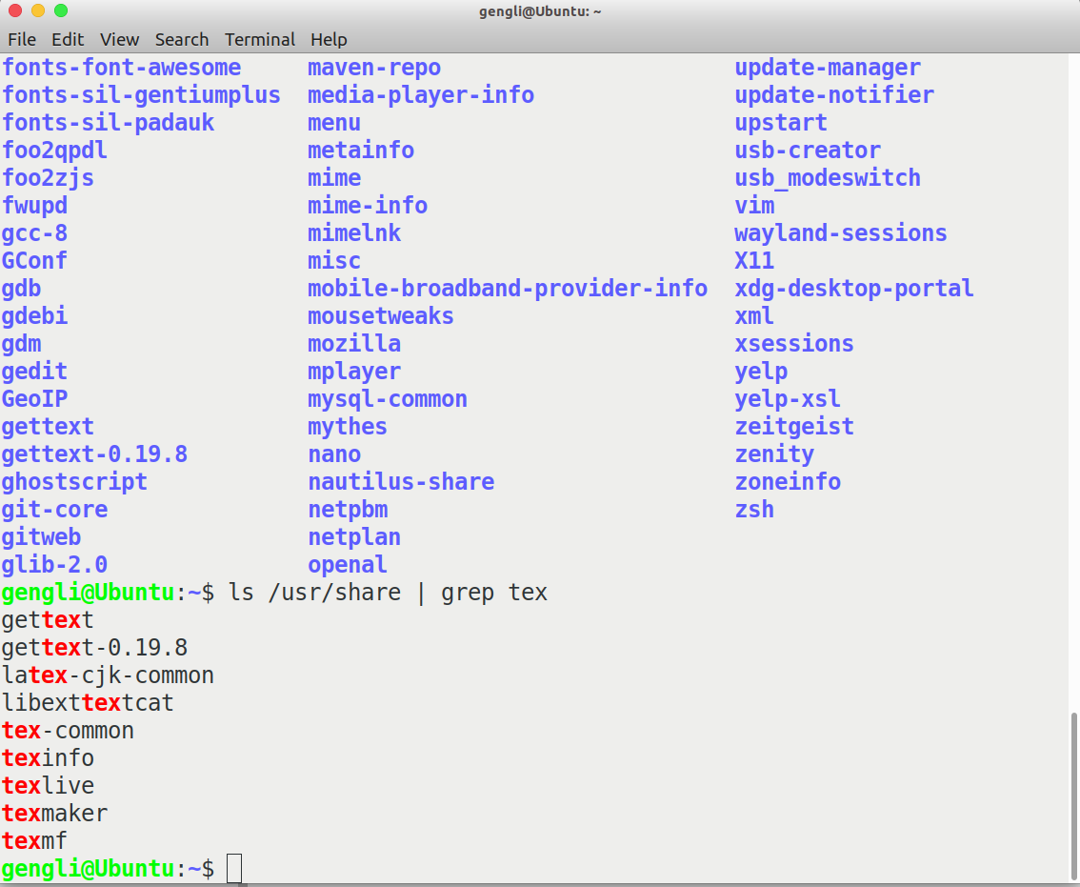1080x887 pixels.
Task: Click the zsh directory entry
Action: click(x=754, y=510)
